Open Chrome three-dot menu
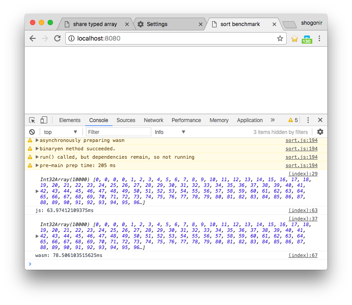 (x=319, y=38)
